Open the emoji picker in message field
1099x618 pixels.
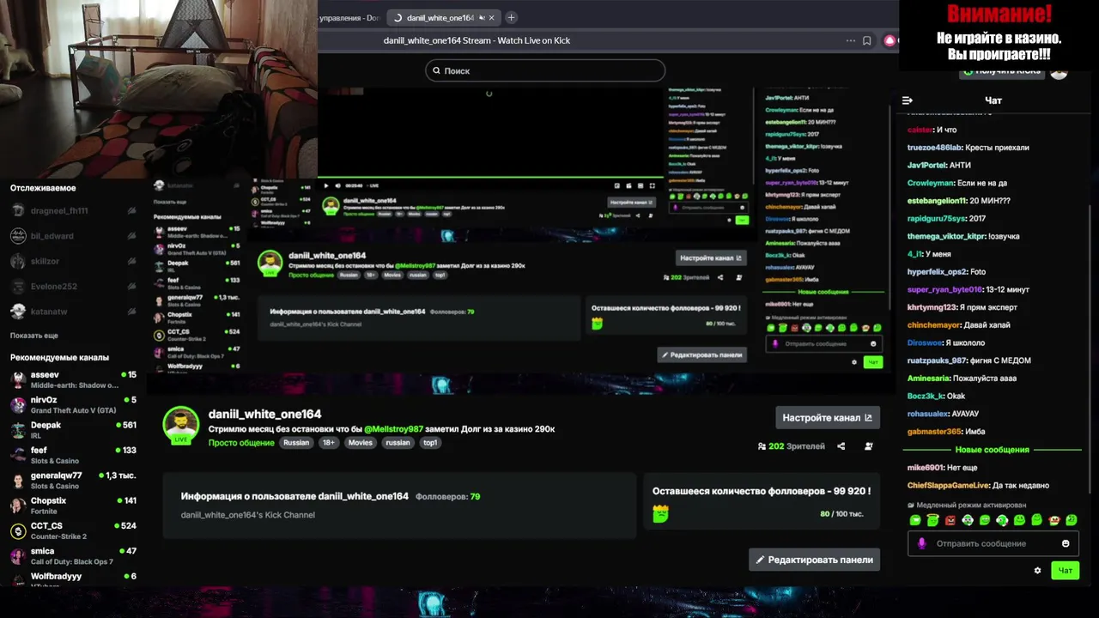[x=1066, y=543]
